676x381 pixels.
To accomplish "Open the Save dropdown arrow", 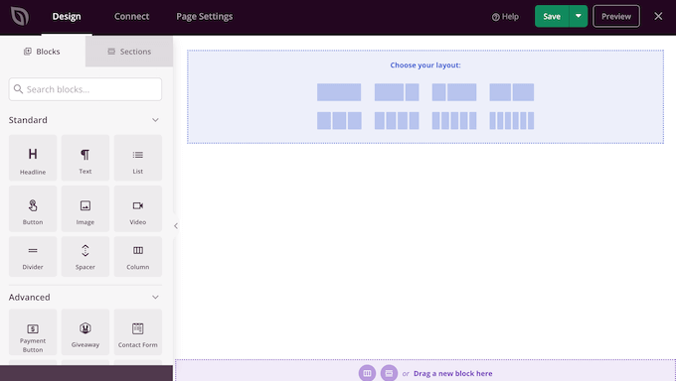I will (579, 16).
